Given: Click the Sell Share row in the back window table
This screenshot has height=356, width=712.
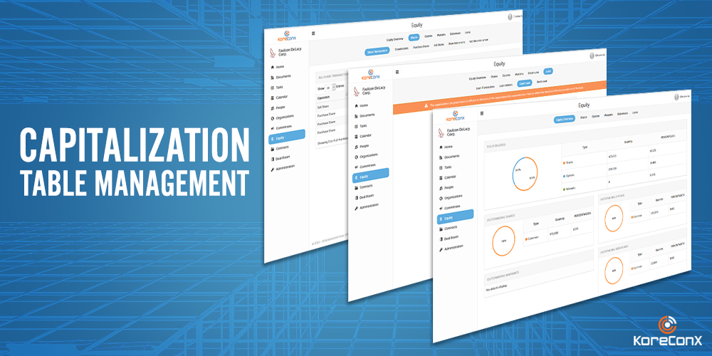Looking at the screenshot, I should coord(332,106).
